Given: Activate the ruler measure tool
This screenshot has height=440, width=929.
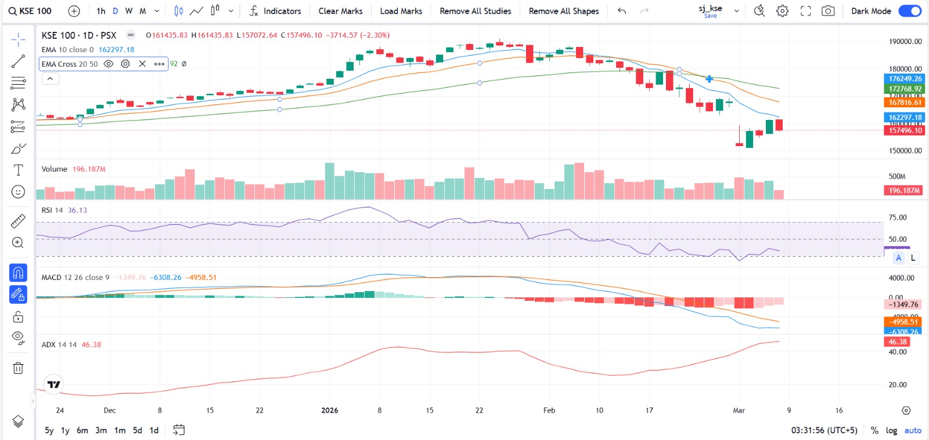Looking at the screenshot, I should pos(18,221).
